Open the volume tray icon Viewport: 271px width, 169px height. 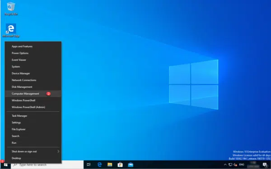pos(235,164)
